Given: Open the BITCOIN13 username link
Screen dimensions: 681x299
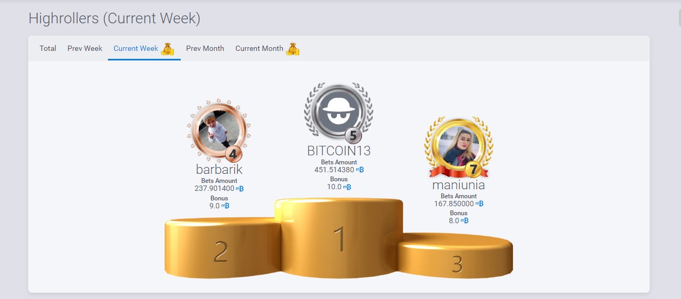Looking at the screenshot, I should pos(339,151).
